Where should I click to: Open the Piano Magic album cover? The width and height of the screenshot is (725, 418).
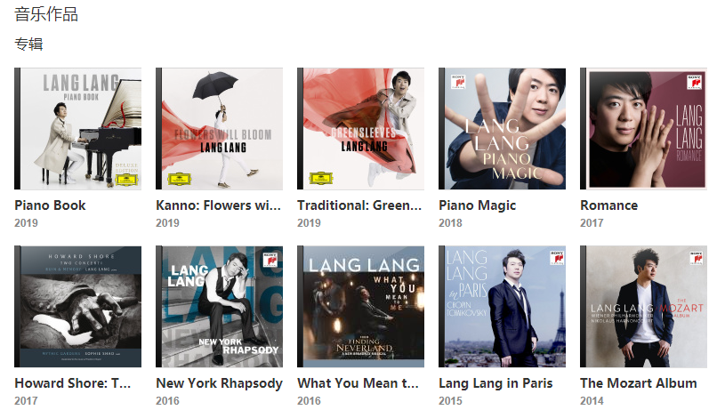[502, 129]
